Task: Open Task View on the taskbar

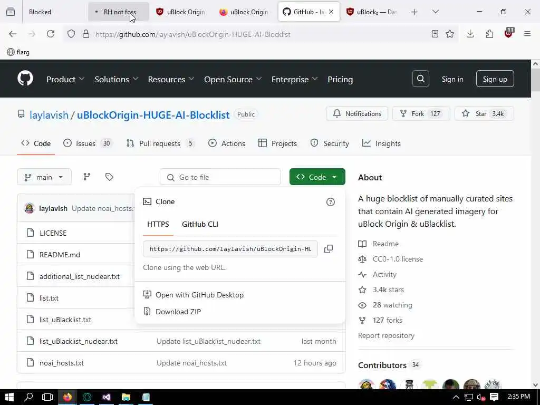Action: click(x=47, y=397)
